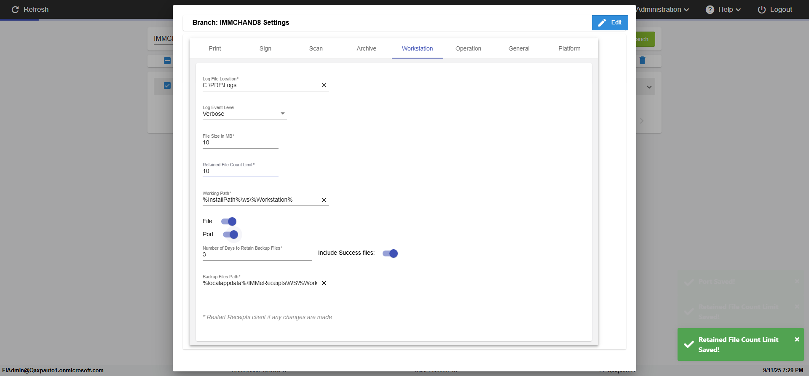Switch to the Sign tab
The width and height of the screenshot is (809, 376).
pos(265,48)
